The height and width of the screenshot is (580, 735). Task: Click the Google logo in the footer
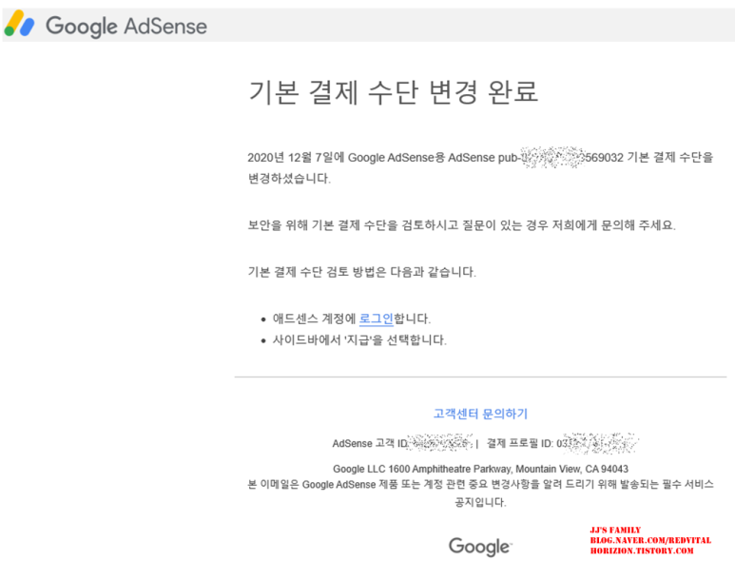click(480, 547)
